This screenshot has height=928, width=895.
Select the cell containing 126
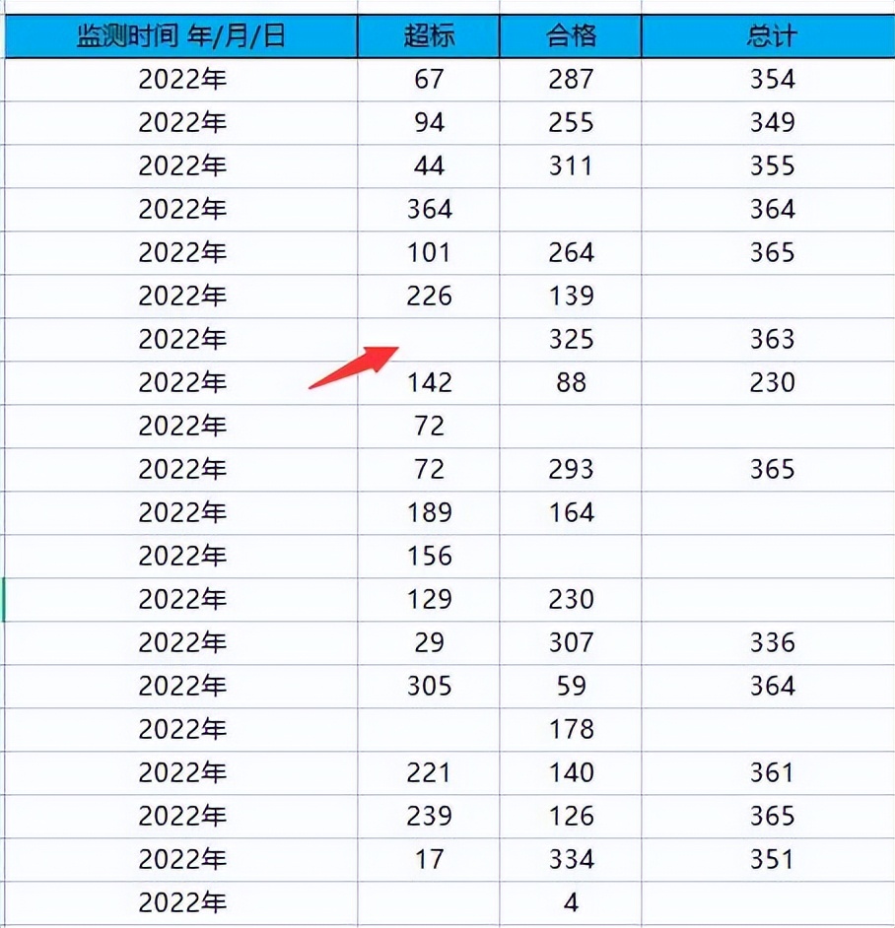coord(571,816)
